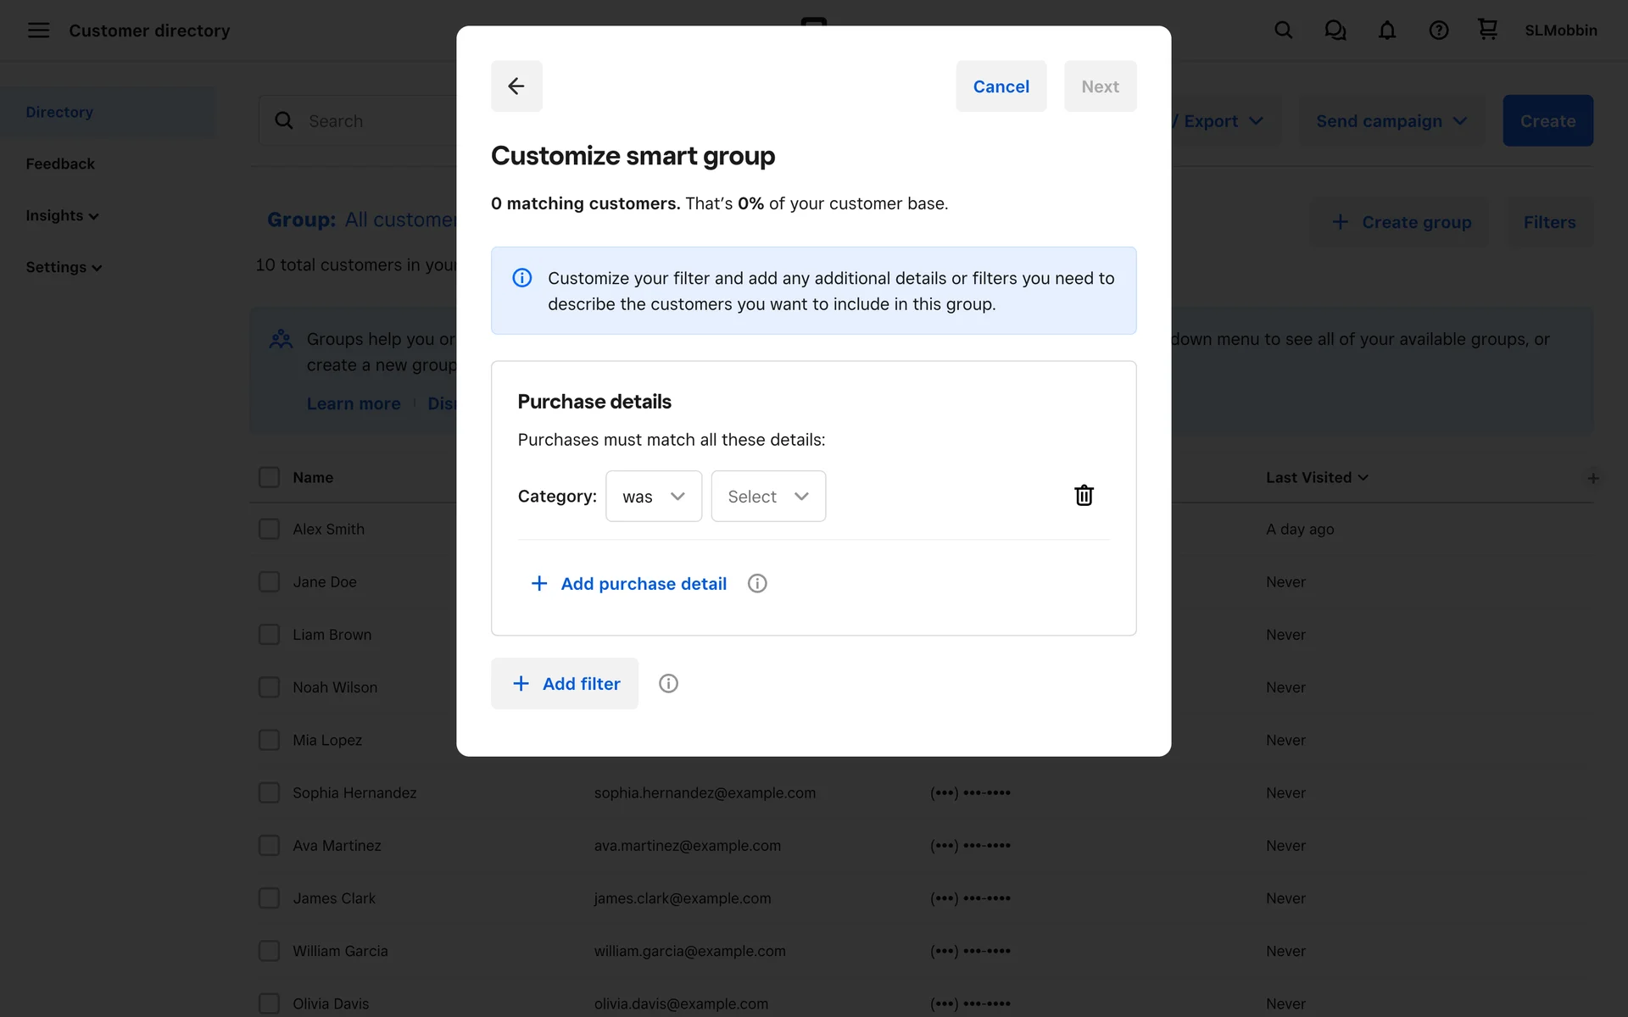Open the hamburger navigation menu

(x=38, y=31)
